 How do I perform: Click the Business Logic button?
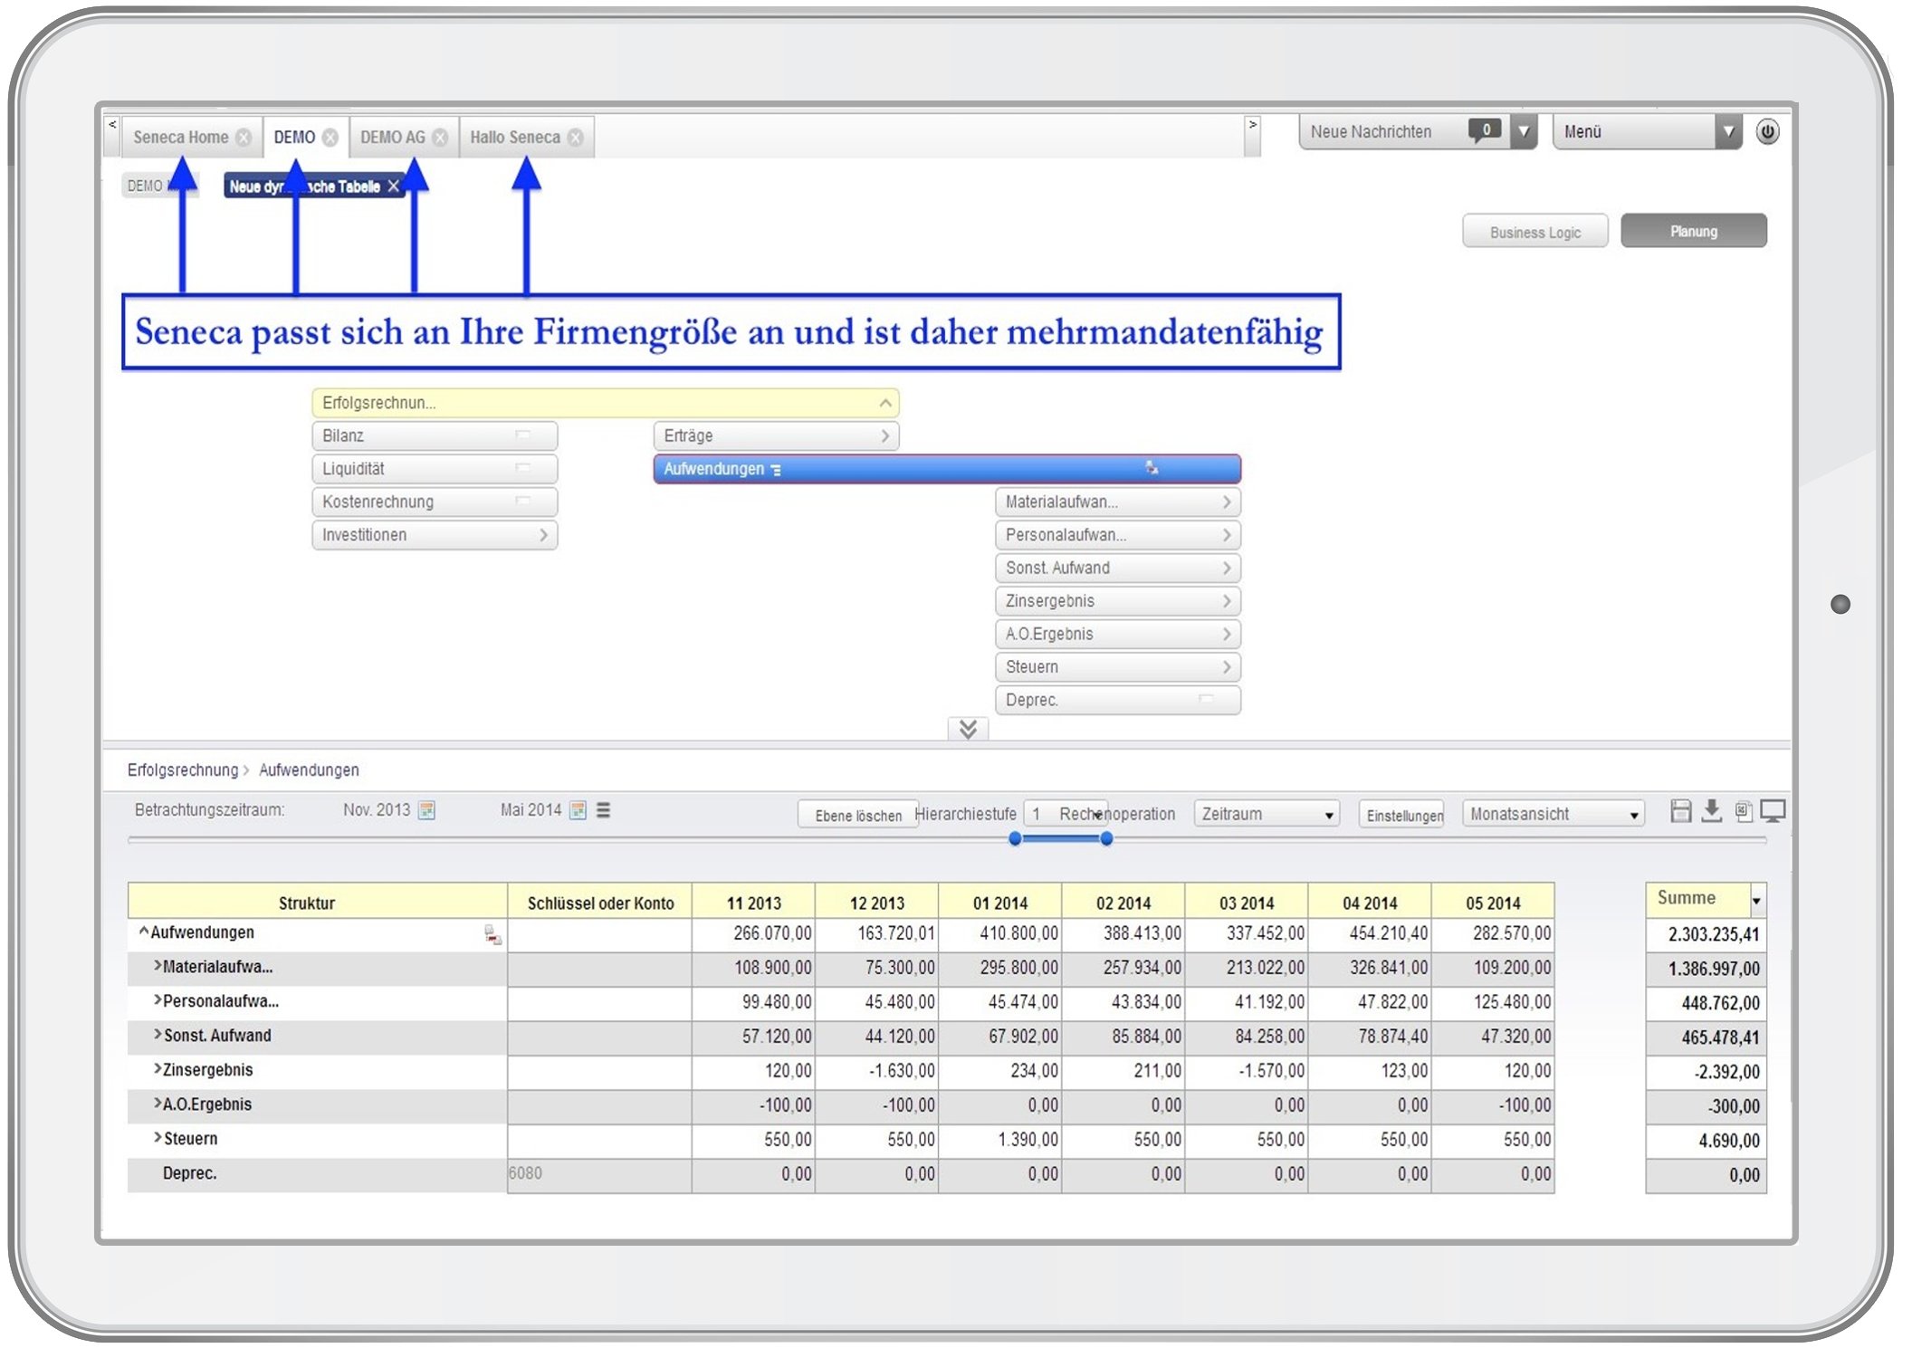click(1534, 232)
